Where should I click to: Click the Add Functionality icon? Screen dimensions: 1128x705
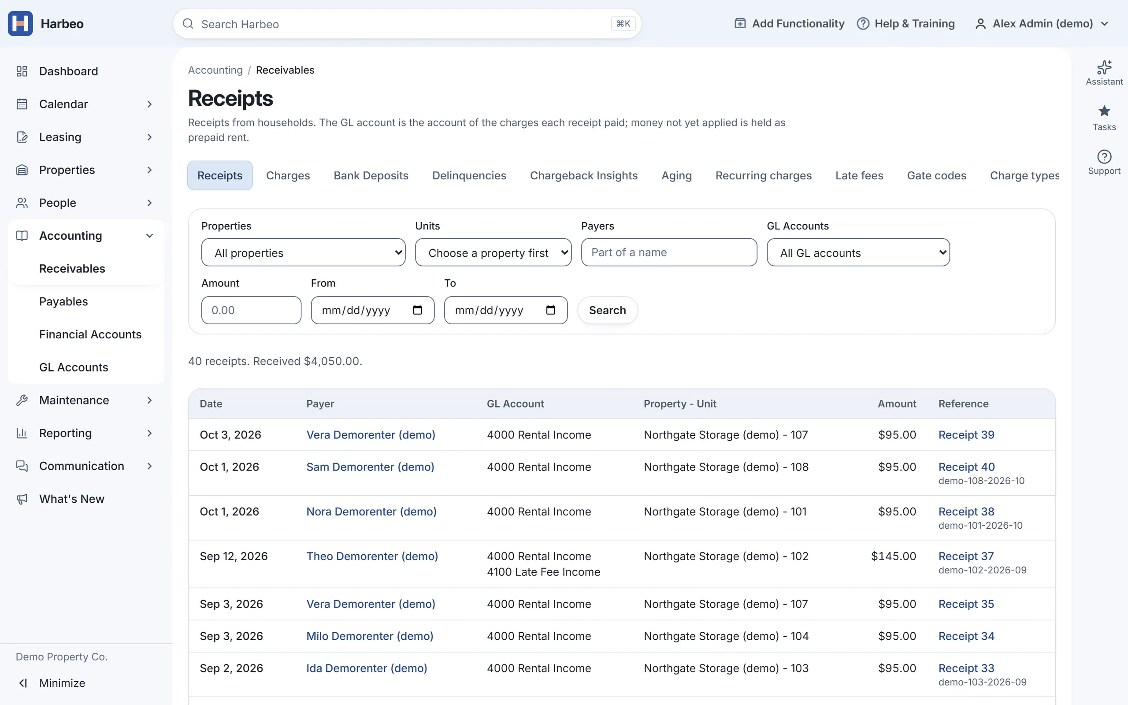tap(740, 23)
